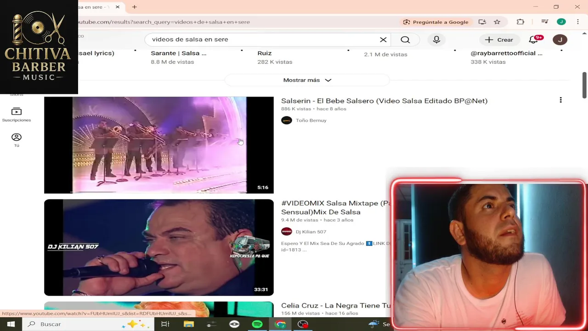Image resolution: width=588 pixels, height=331 pixels.
Task: Start voice search with the microphone
Action: 436,40
